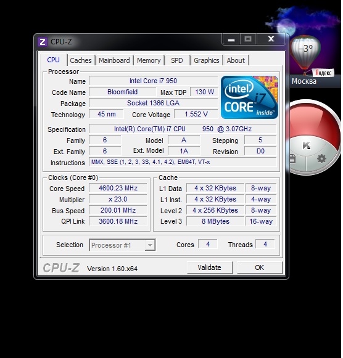Click the 130 W Max TDP value

click(x=204, y=92)
